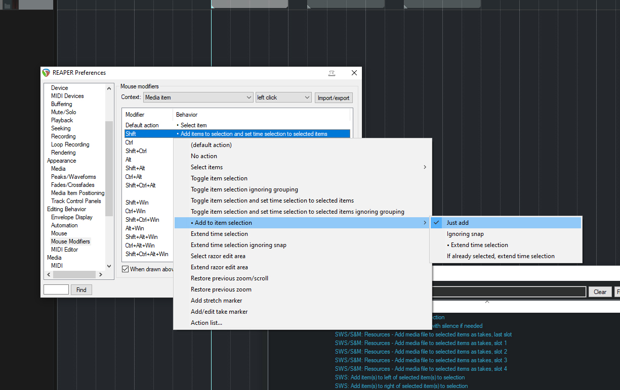Viewport: 620px width, 390px height.
Task: Click the Clear button in the actions window
Action: (600, 292)
